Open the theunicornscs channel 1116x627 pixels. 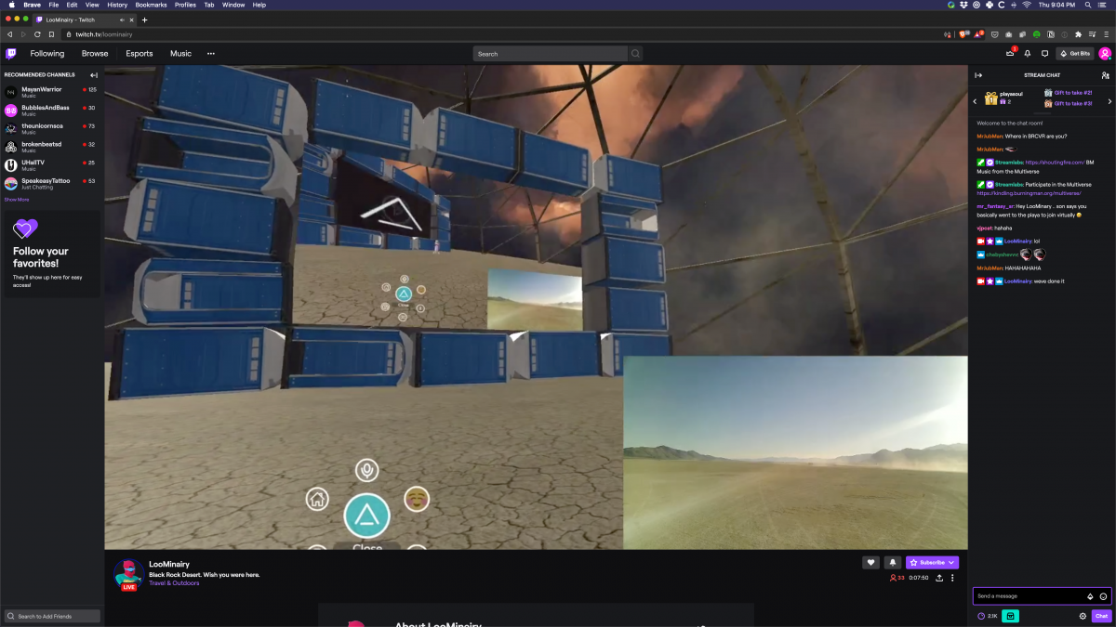coord(51,128)
